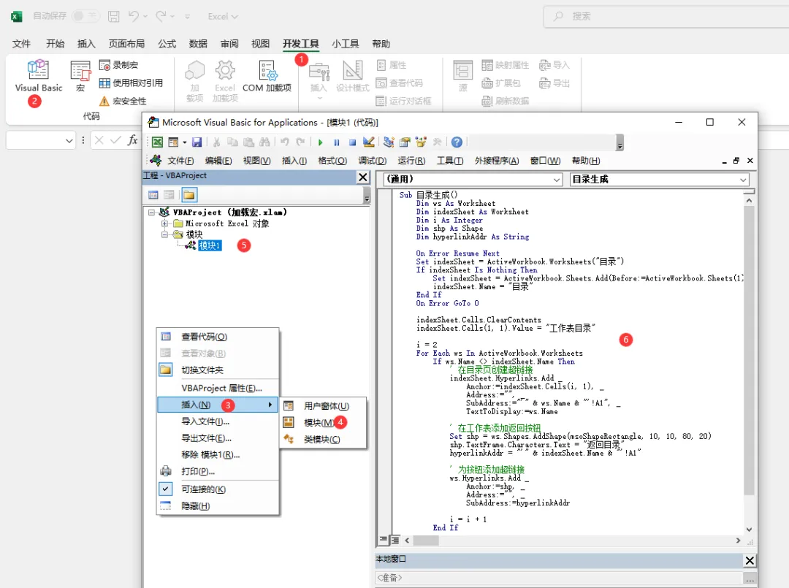Screen dimensions: 789x588
Task: Switch to the Developer (开发工具) tab
Action: (x=300, y=44)
